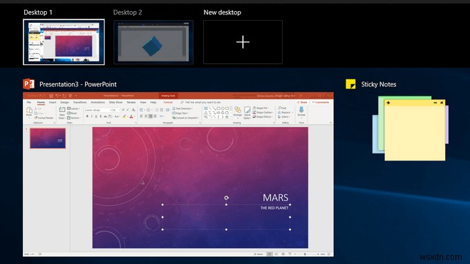Toggle Align Right paragraph
This screenshot has height=264, width=470.
tap(151, 116)
